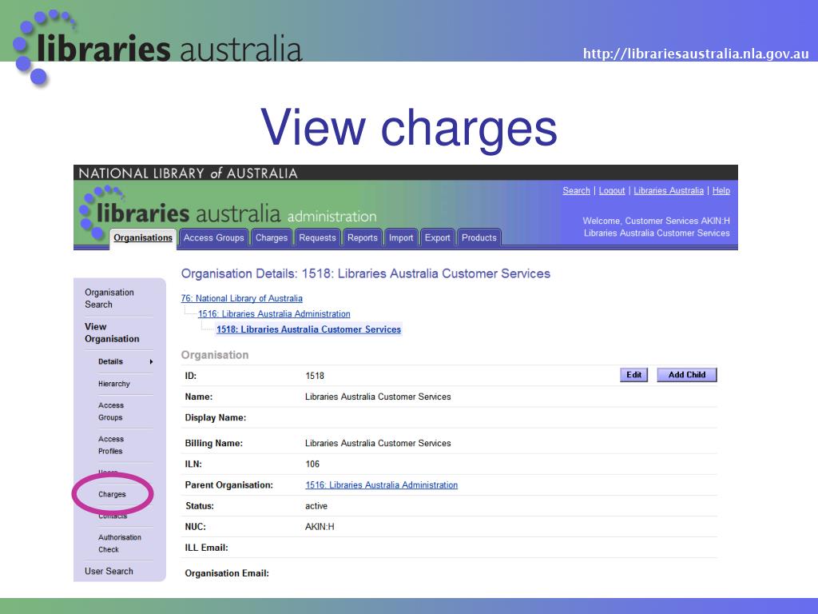Open Hierarchy in the sidebar
Image resolution: width=818 pixels, height=614 pixels.
click(114, 384)
